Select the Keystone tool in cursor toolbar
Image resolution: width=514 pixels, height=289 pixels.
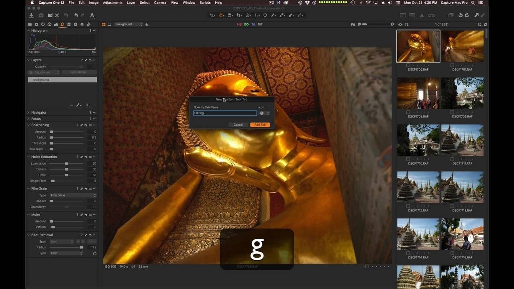point(257,15)
